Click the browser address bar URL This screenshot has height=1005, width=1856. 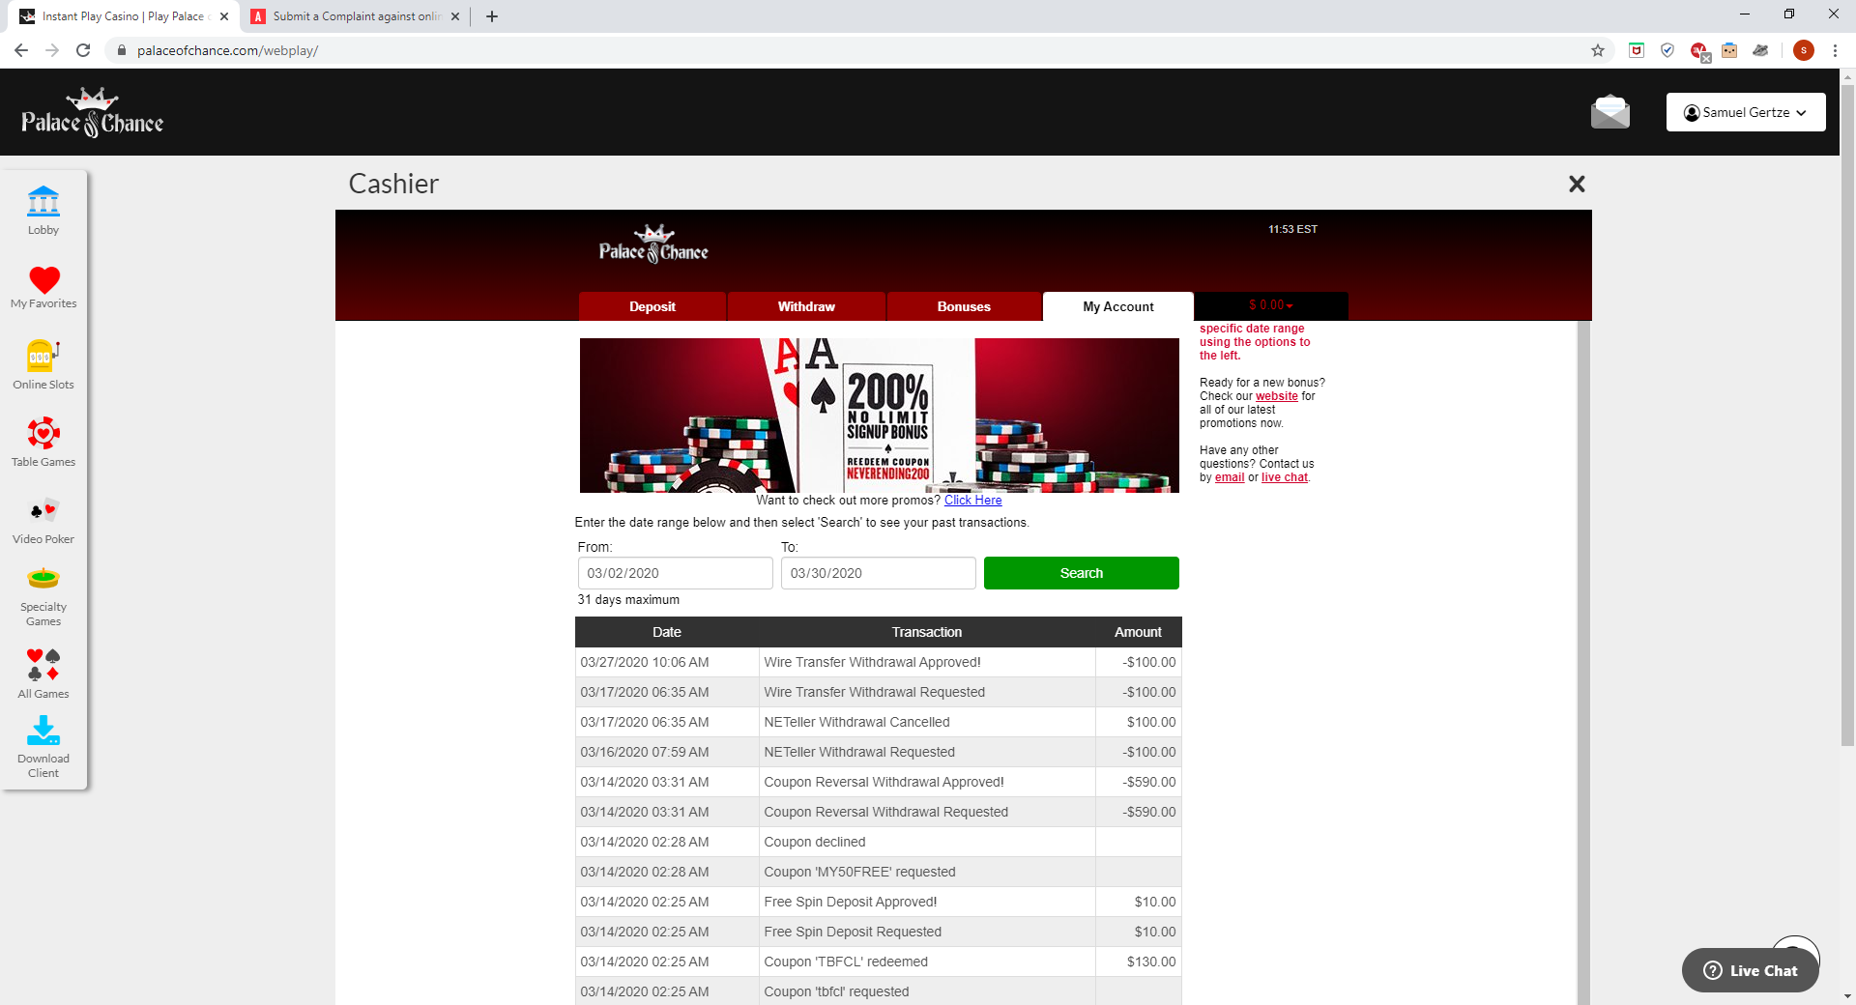point(227,50)
